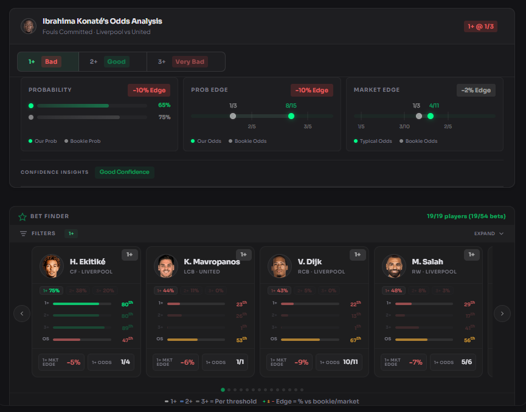The height and width of the screenshot is (412, 526).
Task: Toggle the 1+ filter chip
Action: (x=71, y=233)
